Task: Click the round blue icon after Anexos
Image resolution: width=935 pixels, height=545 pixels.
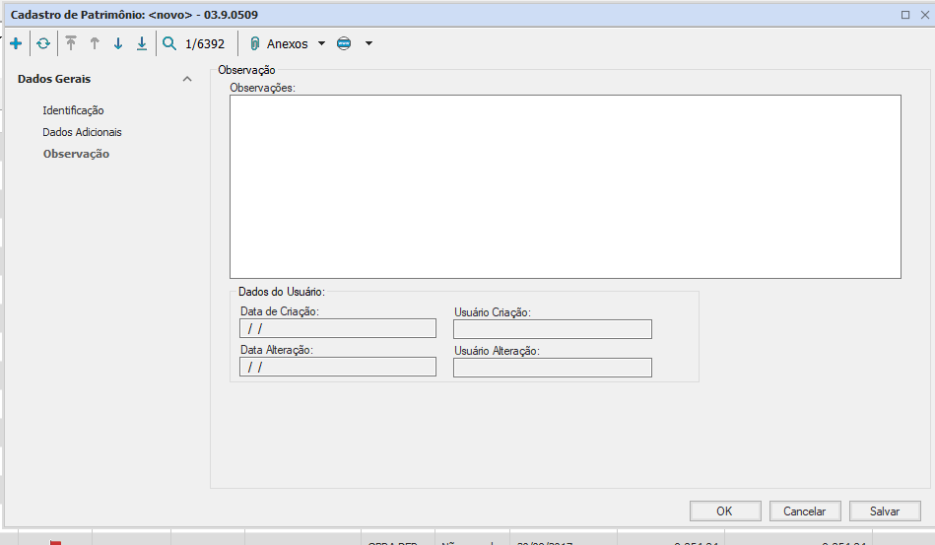Action: click(x=344, y=43)
